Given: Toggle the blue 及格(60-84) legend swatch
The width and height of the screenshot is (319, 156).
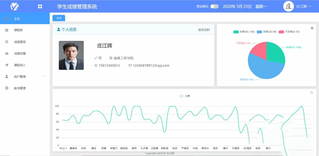Looking at the screenshot, I should pos(259,32).
